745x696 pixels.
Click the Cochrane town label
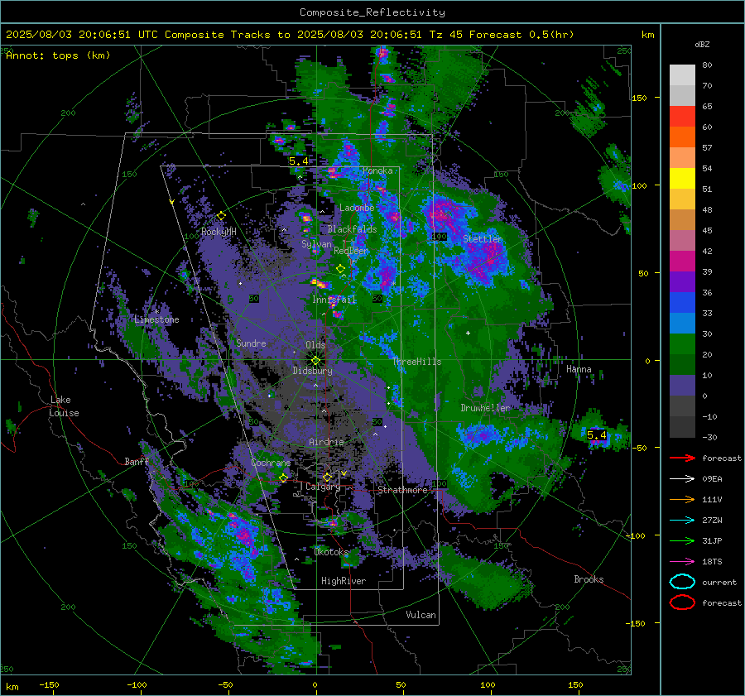pyautogui.click(x=271, y=463)
